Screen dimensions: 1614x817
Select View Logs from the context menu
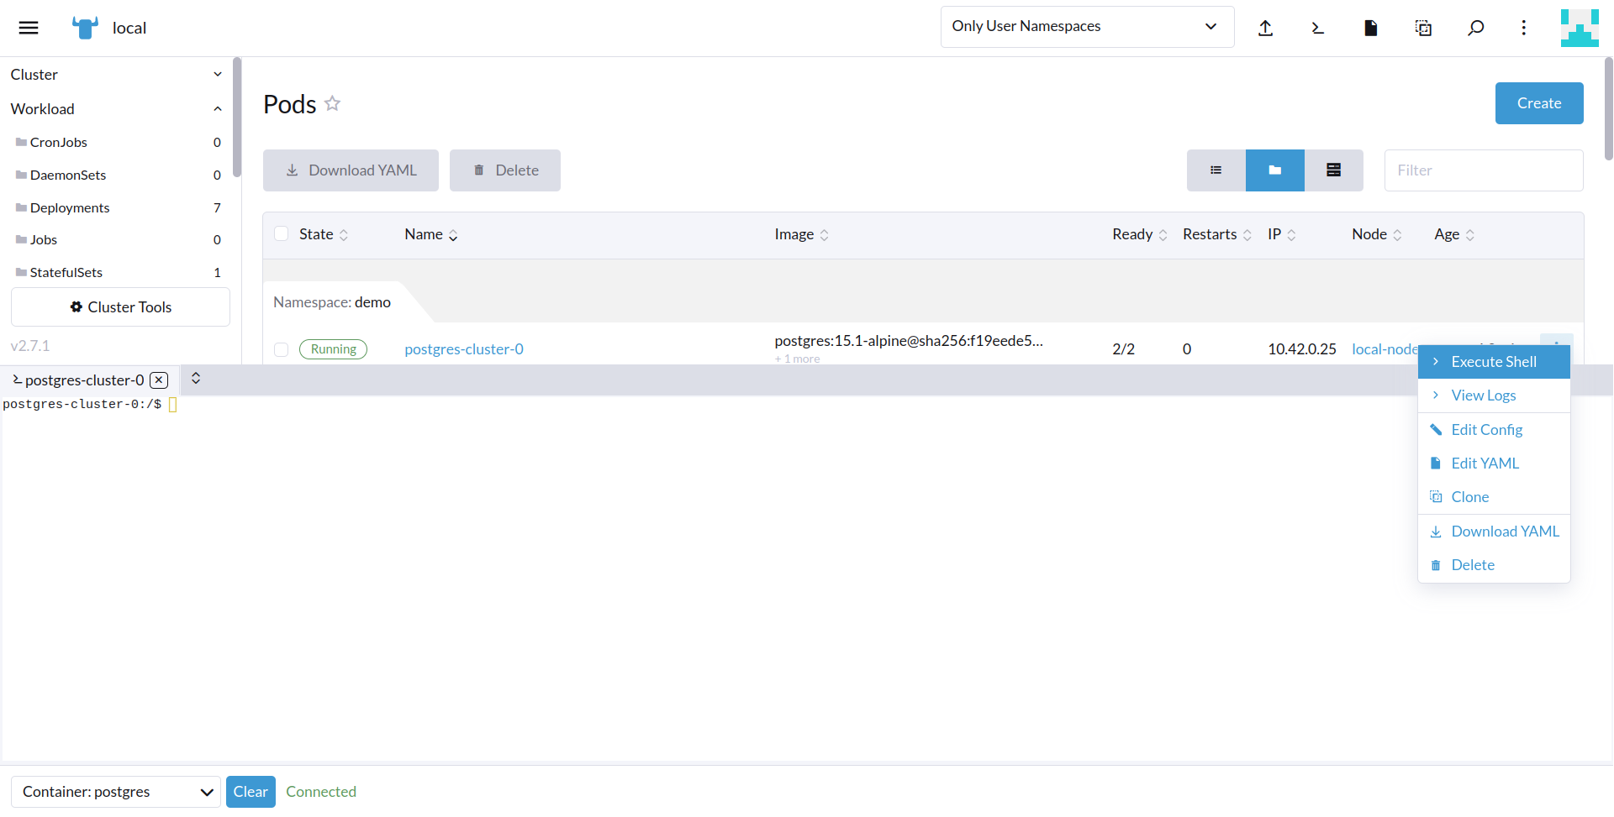click(x=1484, y=395)
